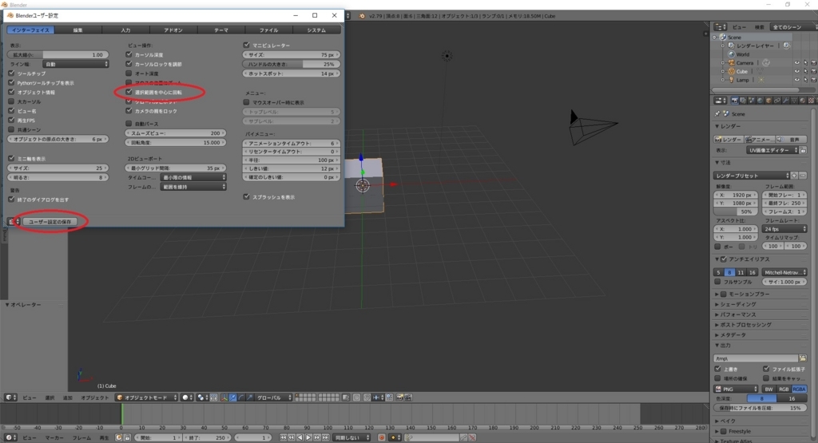The height and width of the screenshot is (443, 818).
Task: Click the lock interface icon next to display dropdown
Action: coord(803,150)
